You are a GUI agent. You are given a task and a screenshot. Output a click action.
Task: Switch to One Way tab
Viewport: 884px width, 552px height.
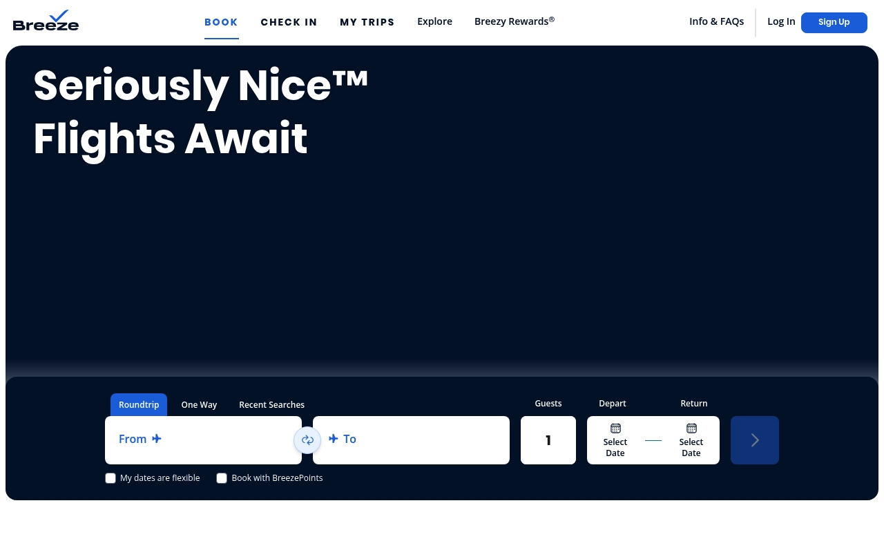(199, 405)
